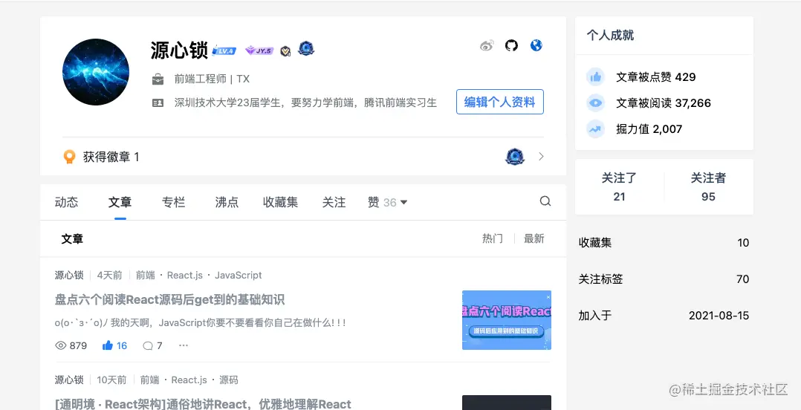The image size is (801, 410).
Task: Click the 前端 tag on the 4天前 article
Action: [145, 276]
